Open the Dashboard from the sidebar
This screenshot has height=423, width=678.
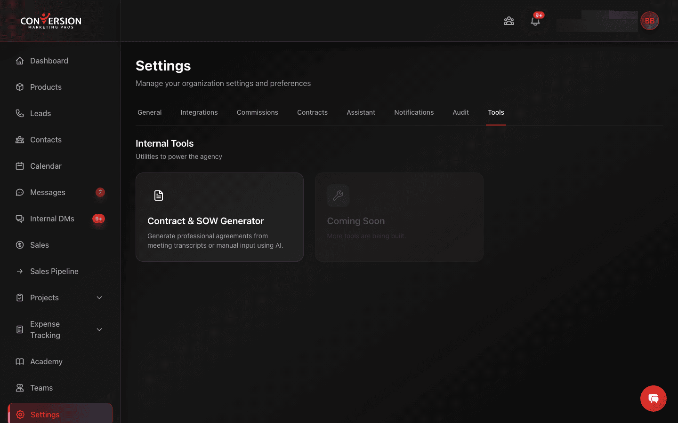point(49,61)
